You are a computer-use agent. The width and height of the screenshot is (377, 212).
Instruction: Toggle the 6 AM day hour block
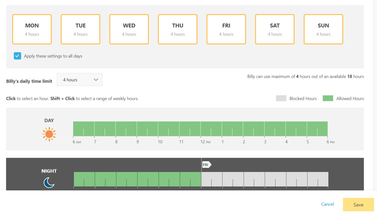pos(84,129)
